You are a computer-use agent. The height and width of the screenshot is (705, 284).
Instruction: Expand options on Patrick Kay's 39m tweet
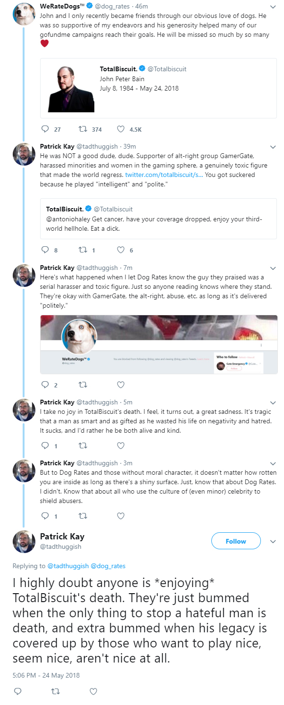[273, 147]
